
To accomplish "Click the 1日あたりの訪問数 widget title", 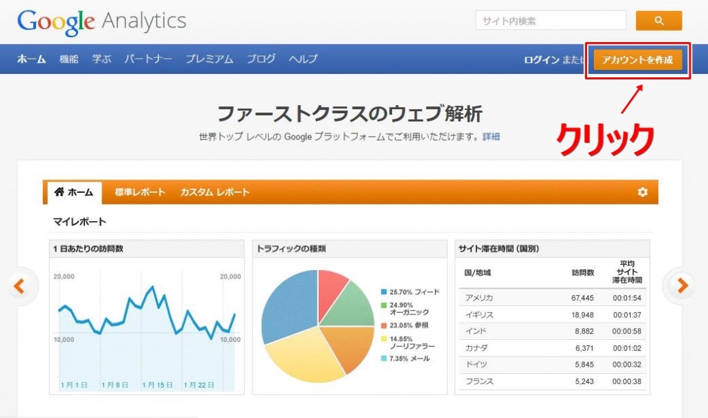I will pyautogui.click(x=88, y=249).
